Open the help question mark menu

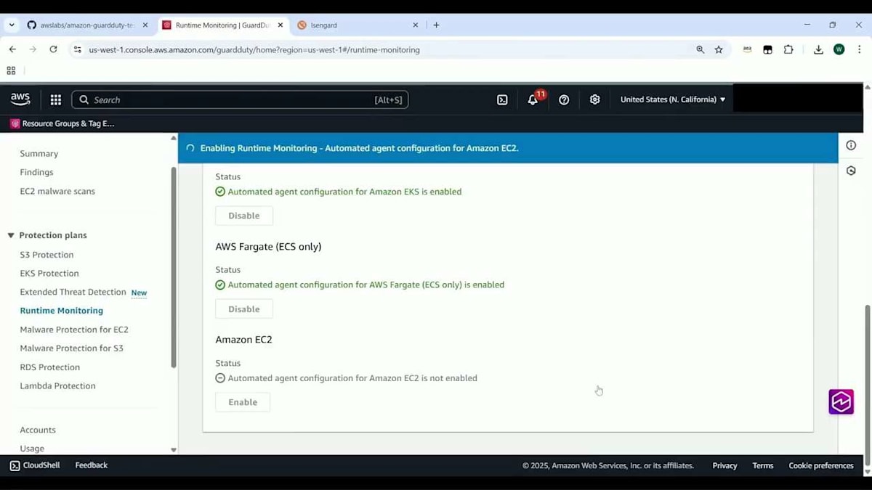[564, 99]
